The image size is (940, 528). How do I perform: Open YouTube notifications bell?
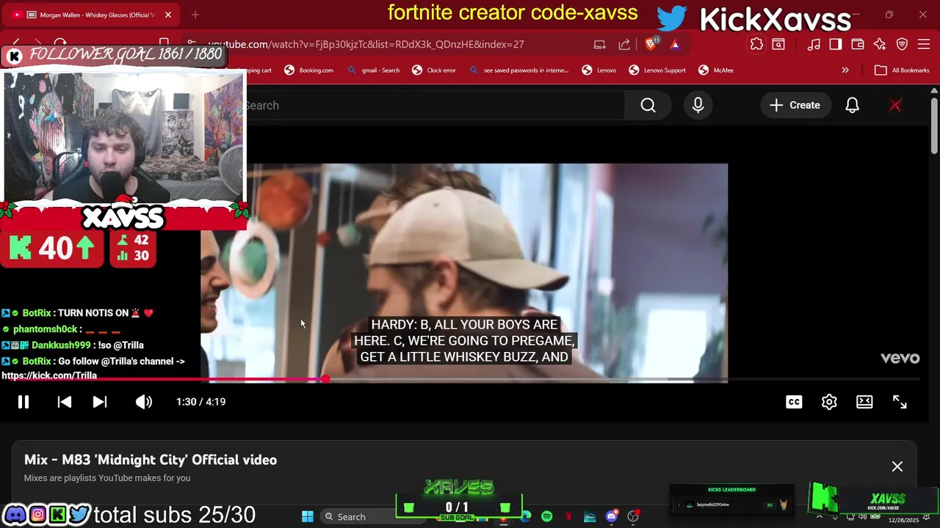(852, 106)
